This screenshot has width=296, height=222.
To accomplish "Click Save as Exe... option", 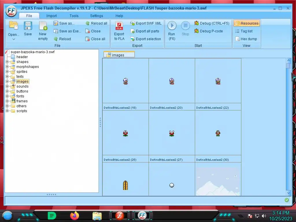I will point(67,31).
